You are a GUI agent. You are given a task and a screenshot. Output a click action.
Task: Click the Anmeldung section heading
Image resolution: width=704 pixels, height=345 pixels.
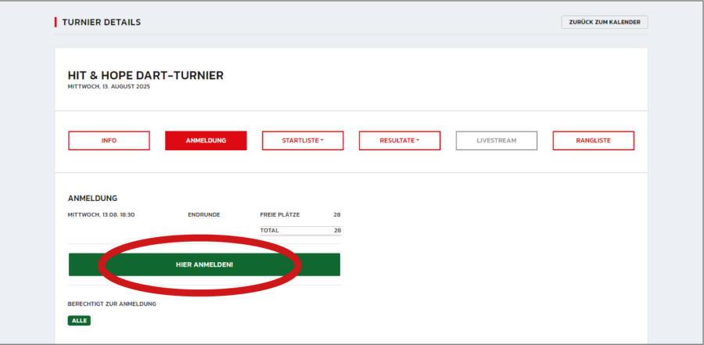tap(92, 198)
